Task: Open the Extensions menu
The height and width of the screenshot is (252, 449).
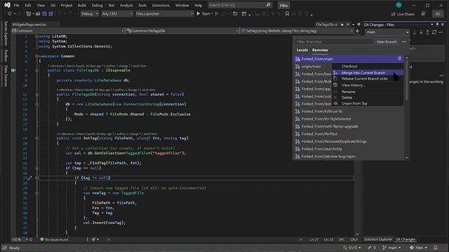Action: 161,5
